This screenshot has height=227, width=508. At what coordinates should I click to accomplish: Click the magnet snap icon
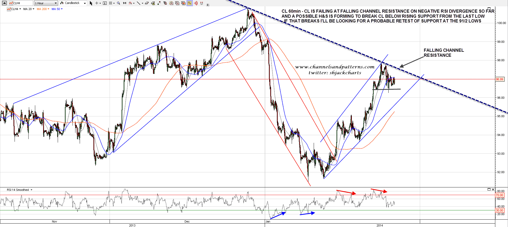[x=201, y=3]
